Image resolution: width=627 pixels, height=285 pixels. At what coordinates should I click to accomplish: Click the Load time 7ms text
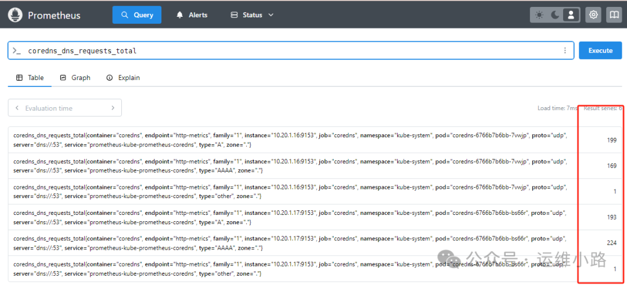point(557,108)
